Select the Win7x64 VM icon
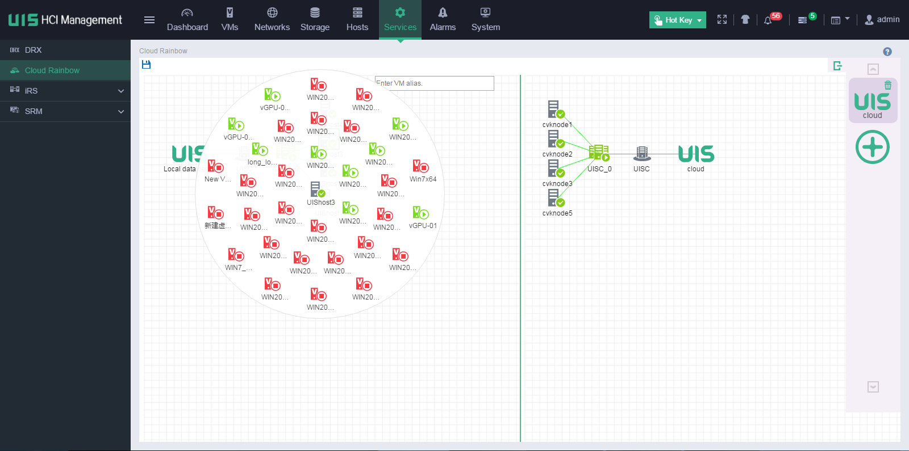 click(420, 166)
